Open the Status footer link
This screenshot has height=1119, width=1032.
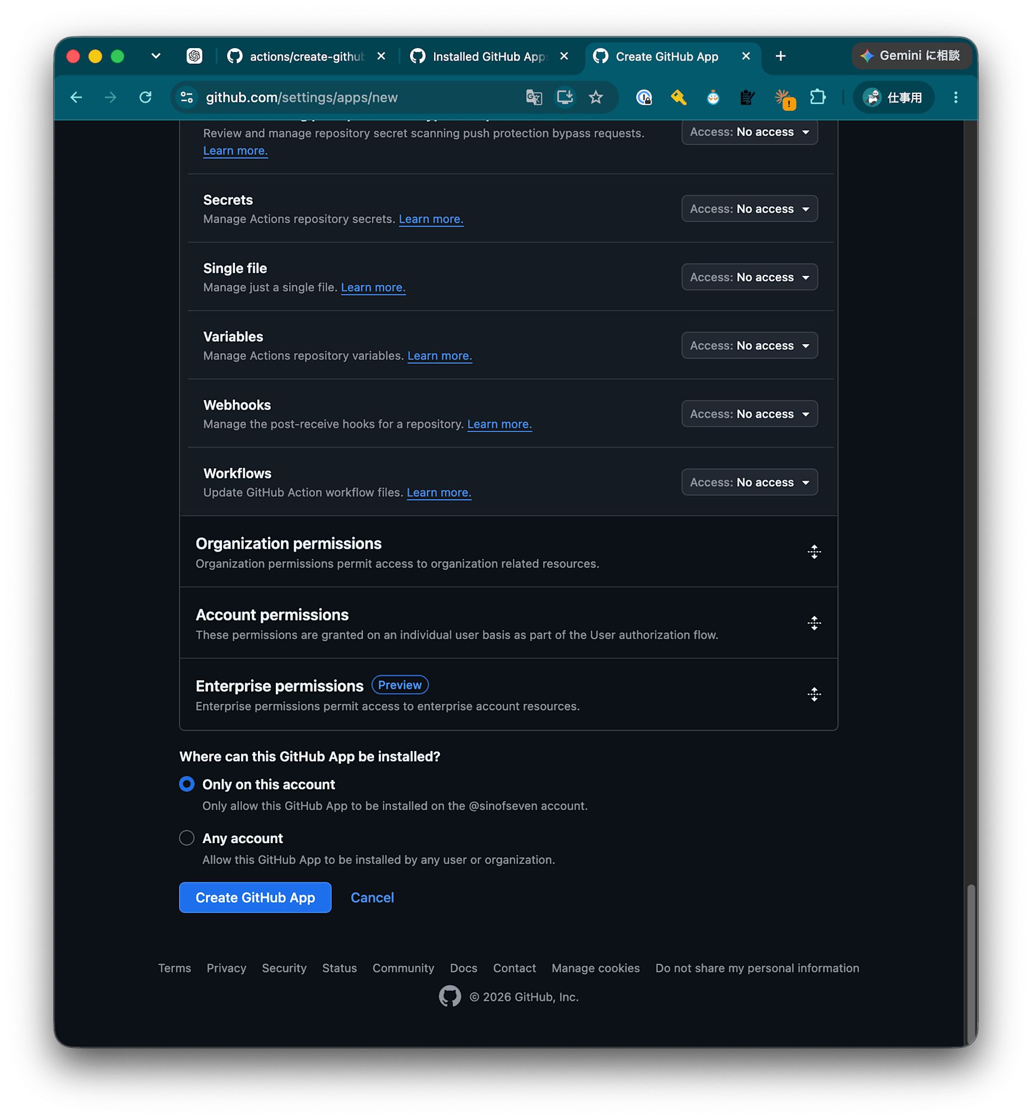[339, 967]
